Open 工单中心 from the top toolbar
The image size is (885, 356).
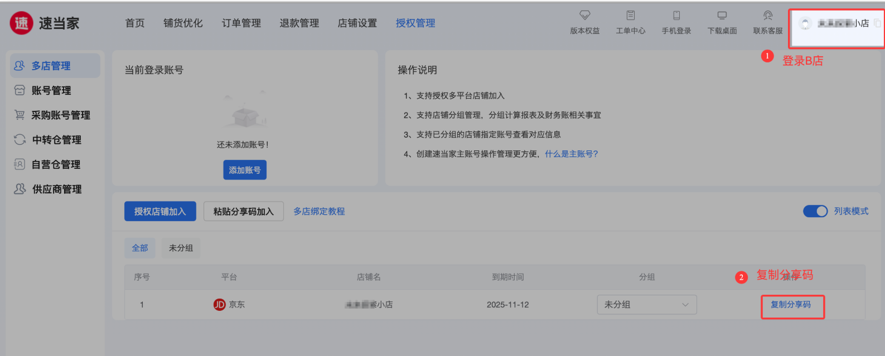630,16
